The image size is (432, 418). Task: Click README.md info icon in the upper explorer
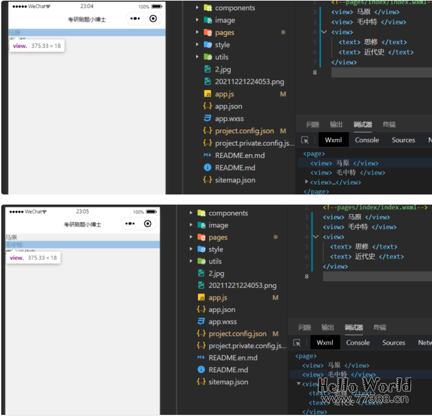[207, 167]
